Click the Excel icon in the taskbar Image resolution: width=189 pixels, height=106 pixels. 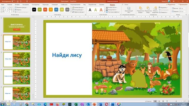pos(76,104)
